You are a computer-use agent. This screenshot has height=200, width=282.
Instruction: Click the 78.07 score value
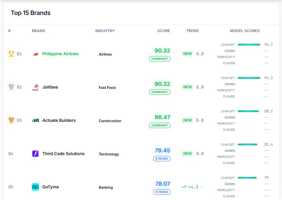(x=163, y=184)
